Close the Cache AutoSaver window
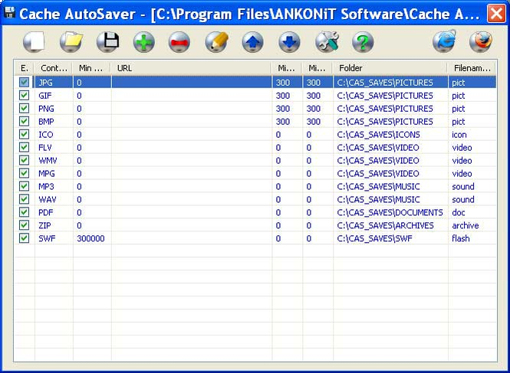 496,14
